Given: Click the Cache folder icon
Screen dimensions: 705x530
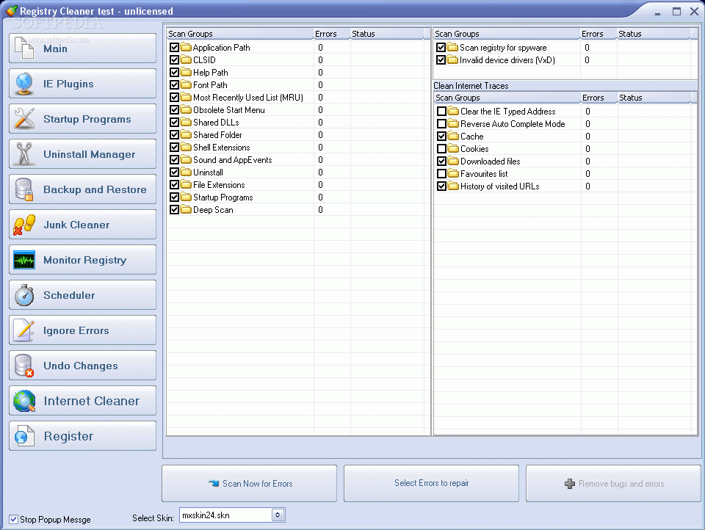Looking at the screenshot, I should (453, 136).
